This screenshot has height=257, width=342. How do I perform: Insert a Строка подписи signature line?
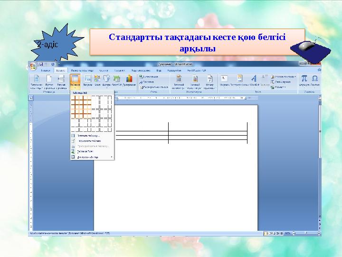tap(284, 77)
